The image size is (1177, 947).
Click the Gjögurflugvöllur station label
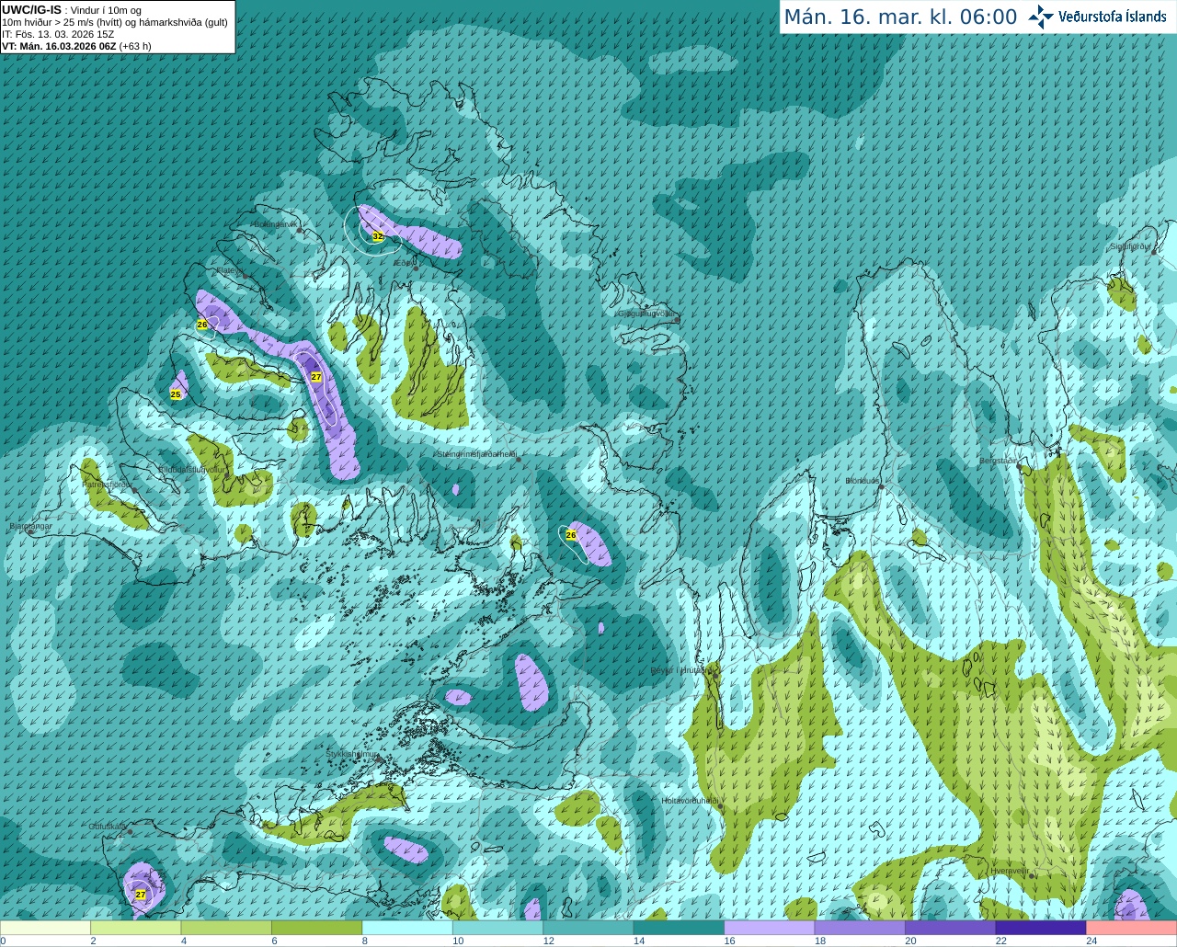(x=647, y=314)
